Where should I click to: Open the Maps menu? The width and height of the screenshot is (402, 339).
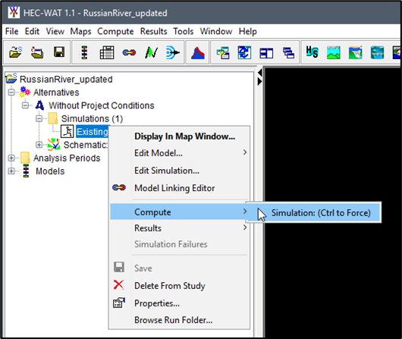pos(80,31)
